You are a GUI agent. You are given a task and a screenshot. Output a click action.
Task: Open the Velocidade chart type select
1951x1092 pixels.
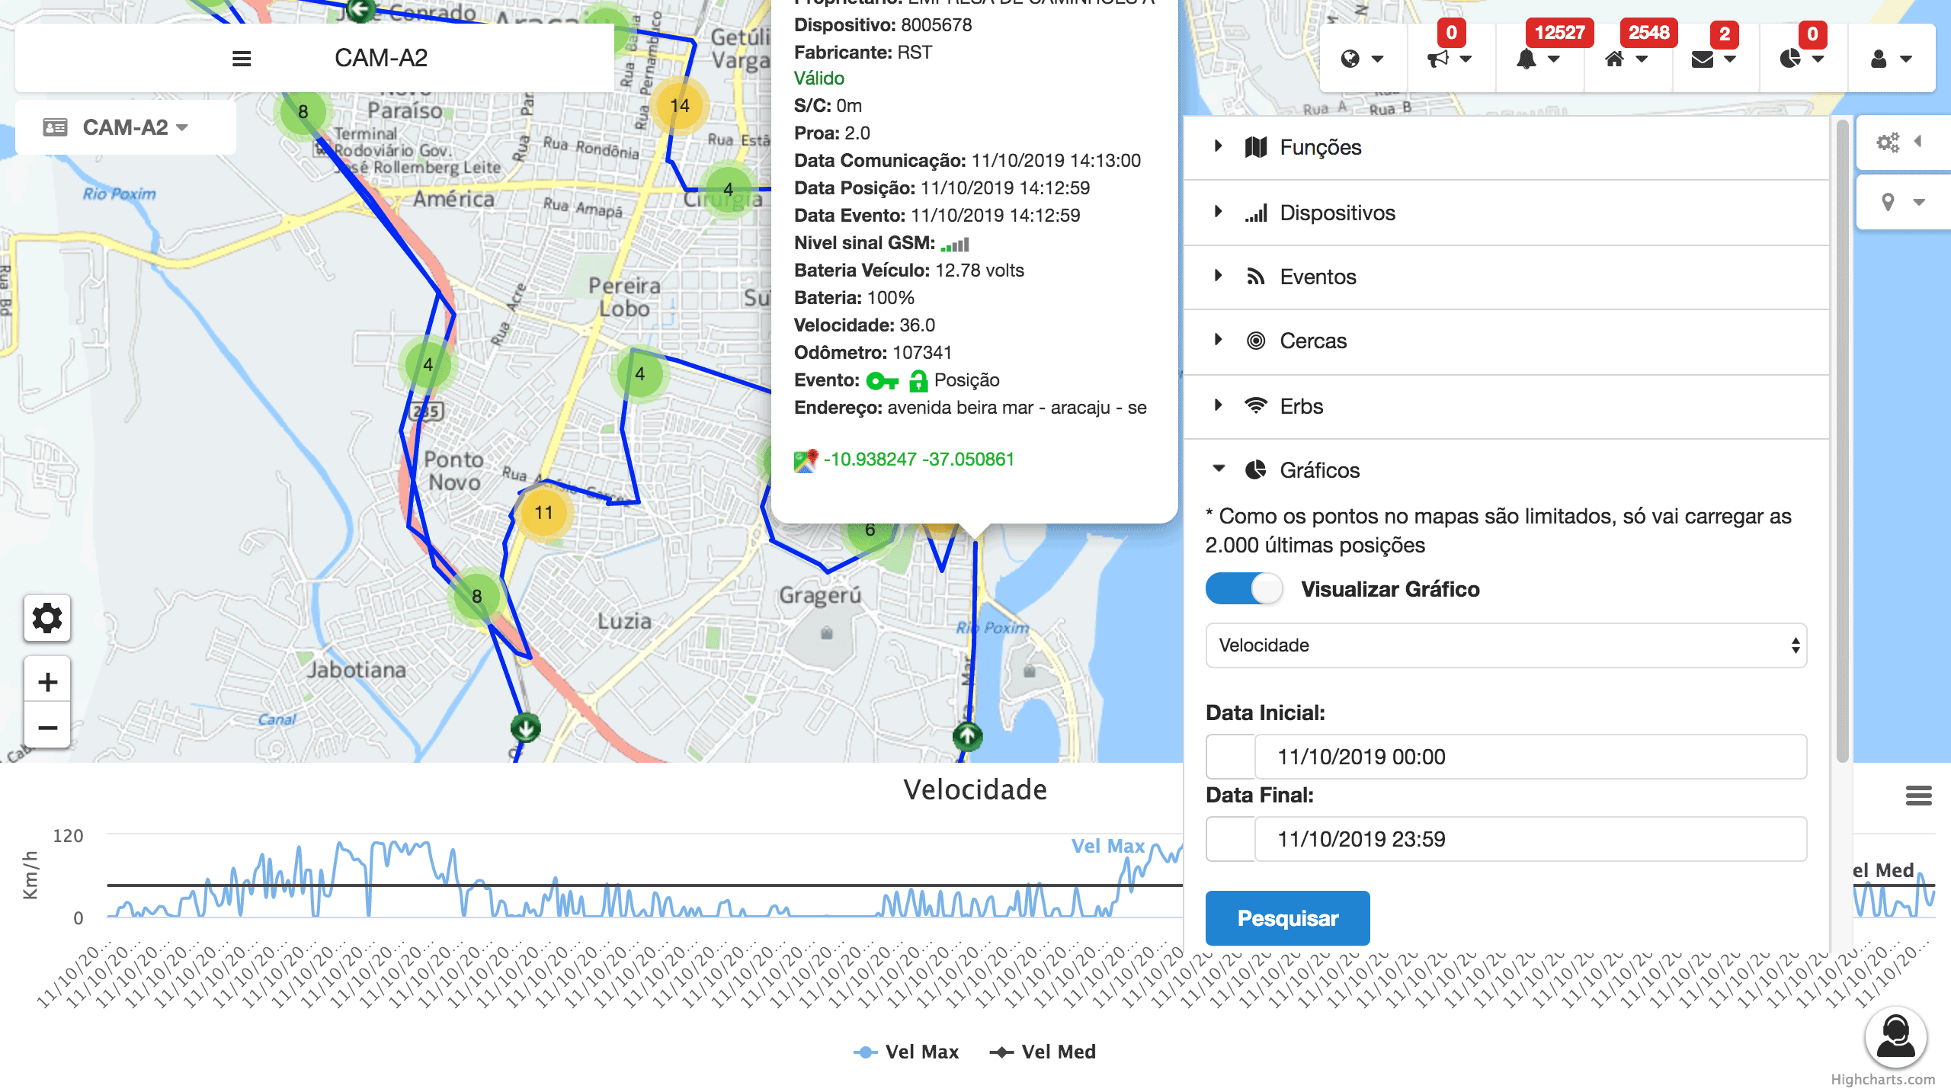tap(1506, 645)
